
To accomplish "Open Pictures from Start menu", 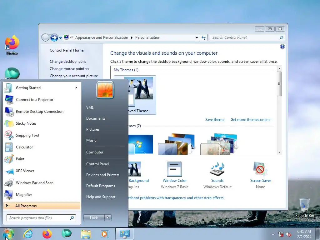I will tap(93, 129).
